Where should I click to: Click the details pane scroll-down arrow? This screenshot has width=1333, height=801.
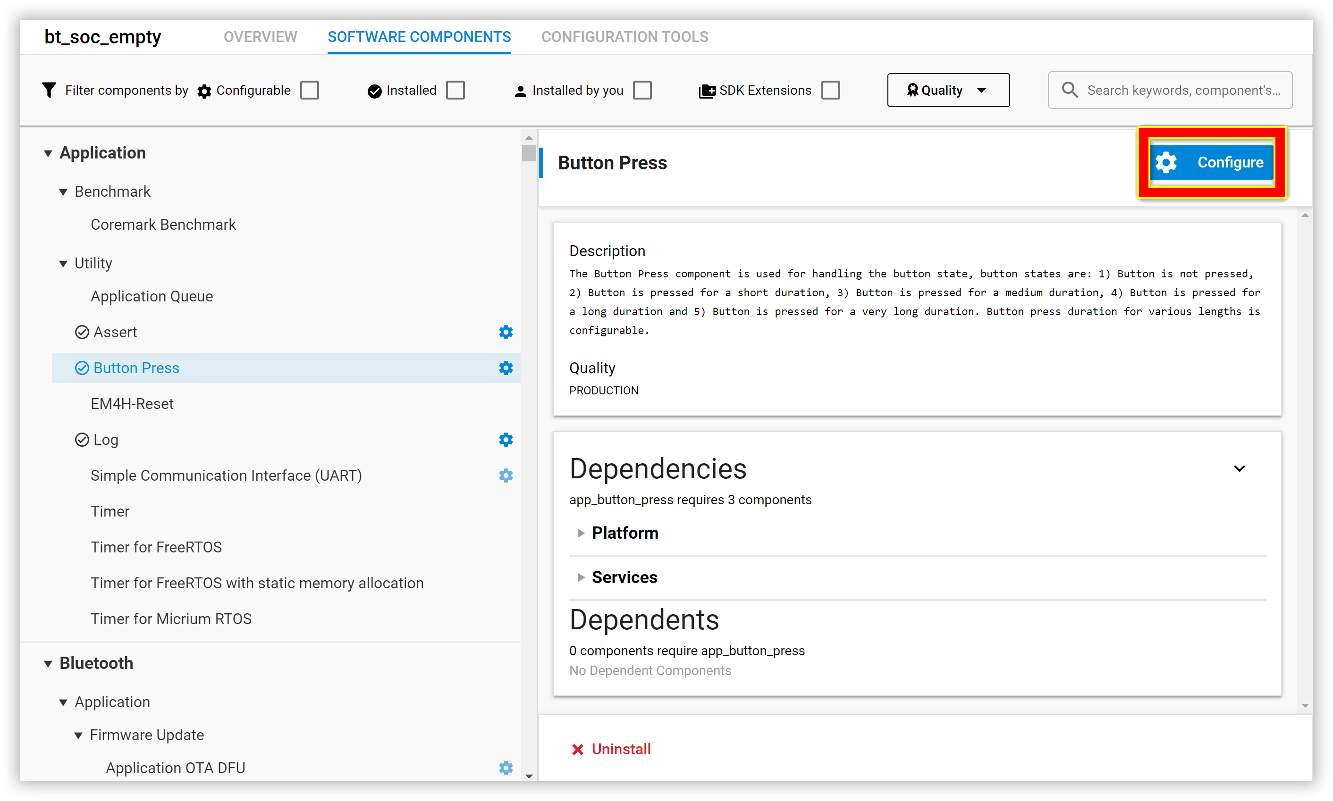click(x=1304, y=705)
